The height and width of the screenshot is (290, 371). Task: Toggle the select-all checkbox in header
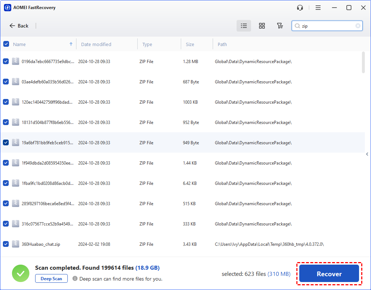pyautogui.click(x=6, y=44)
